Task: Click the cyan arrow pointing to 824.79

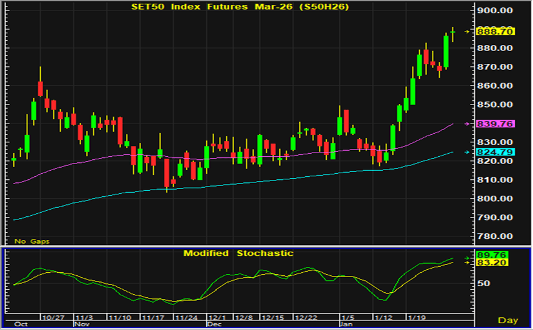Action: pyautogui.click(x=467, y=152)
